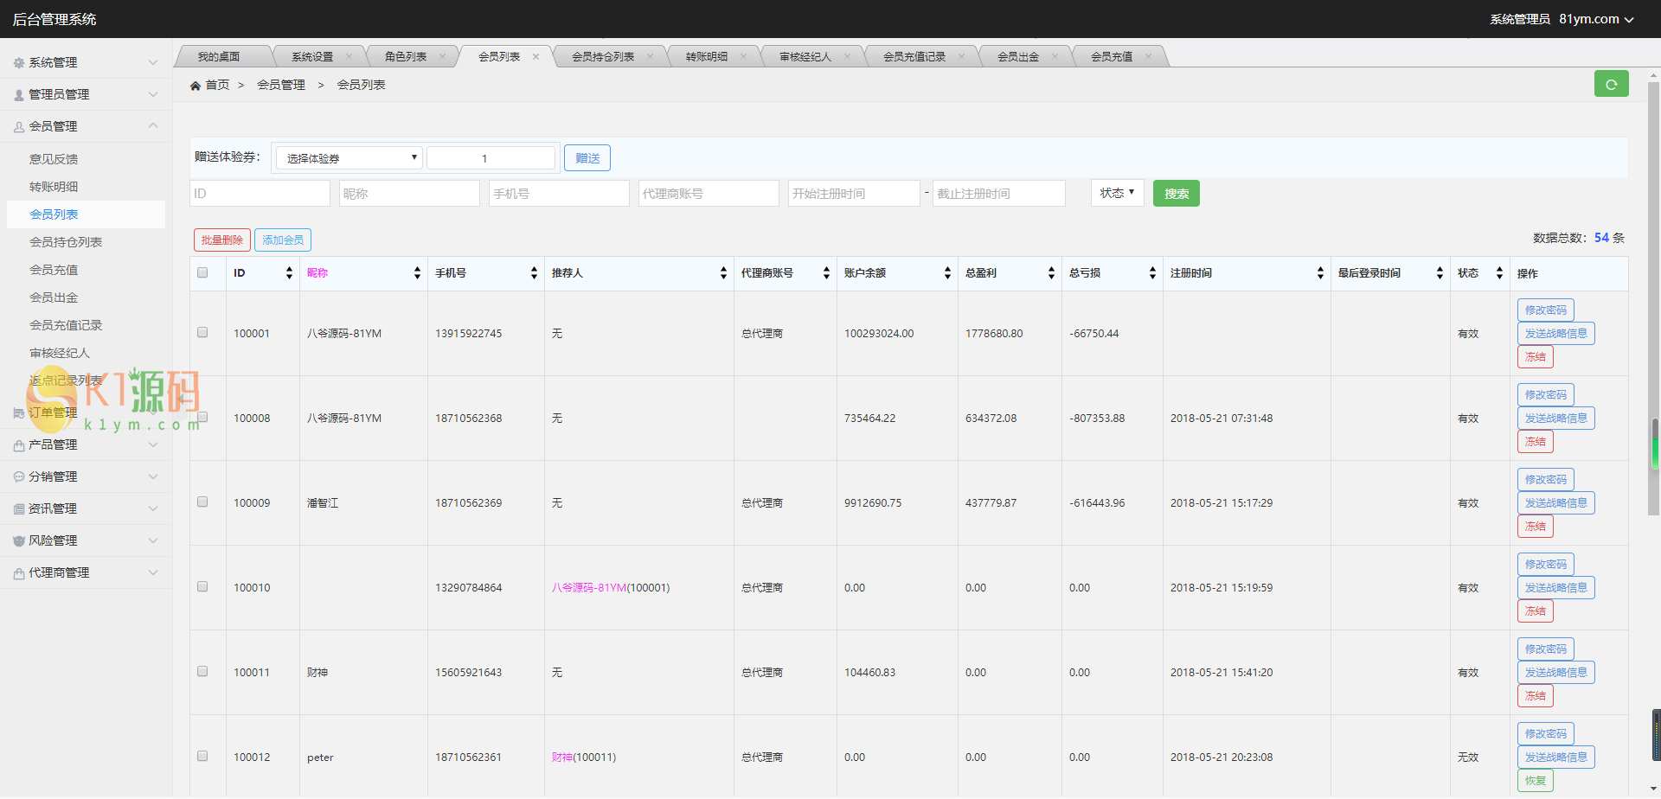This screenshot has width=1661, height=799.
Task: Click the red 批量删除 button
Action: click(x=222, y=240)
